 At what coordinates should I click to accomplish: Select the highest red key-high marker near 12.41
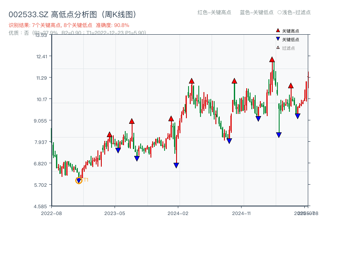point(272,60)
